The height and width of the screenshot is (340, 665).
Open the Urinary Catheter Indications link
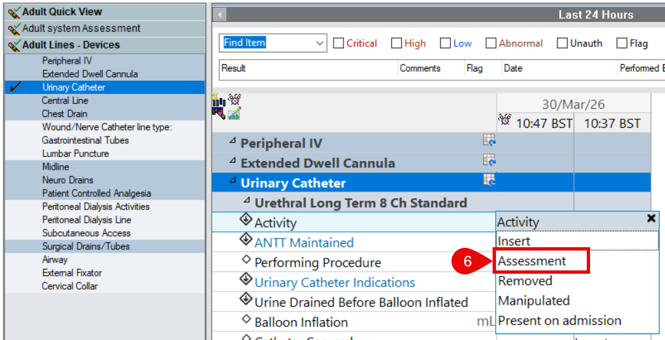click(335, 282)
